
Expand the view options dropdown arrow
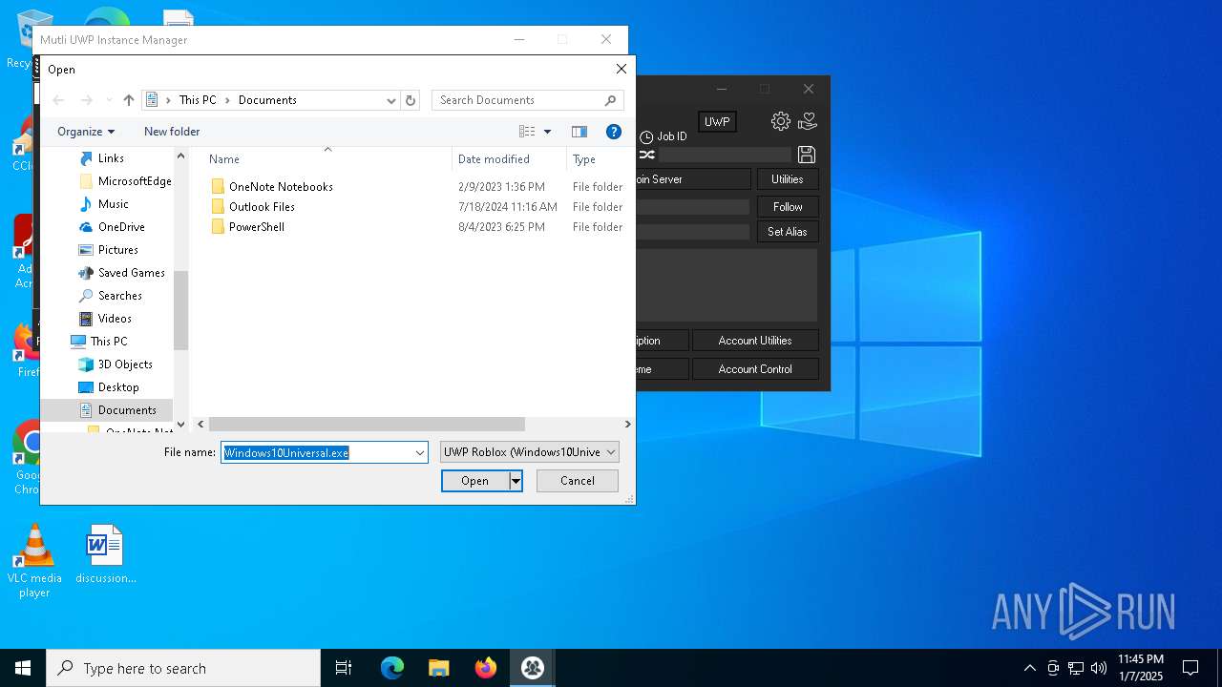click(x=547, y=132)
